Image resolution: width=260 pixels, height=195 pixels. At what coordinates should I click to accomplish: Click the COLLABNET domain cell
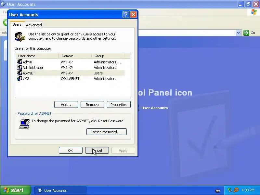tap(70, 79)
